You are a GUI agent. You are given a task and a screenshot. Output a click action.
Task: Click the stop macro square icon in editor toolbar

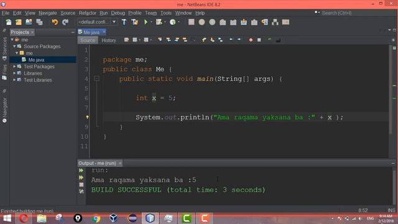click(x=259, y=40)
